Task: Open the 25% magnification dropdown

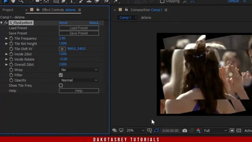Action: (135, 131)
